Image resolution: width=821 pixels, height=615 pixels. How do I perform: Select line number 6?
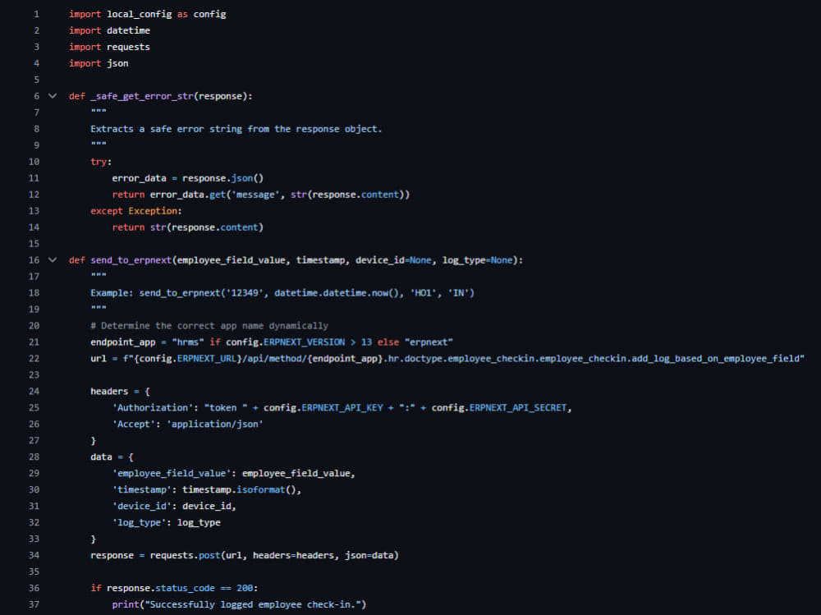(x=37, y=96)
